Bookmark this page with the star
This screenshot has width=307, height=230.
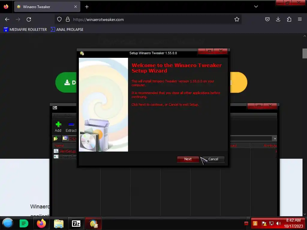pyautogui.click(x=237, y=19)
